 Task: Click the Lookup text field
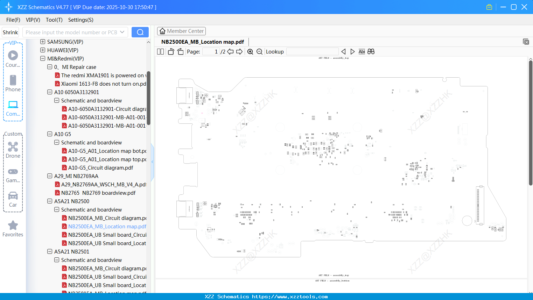click(x=313, y=52)
